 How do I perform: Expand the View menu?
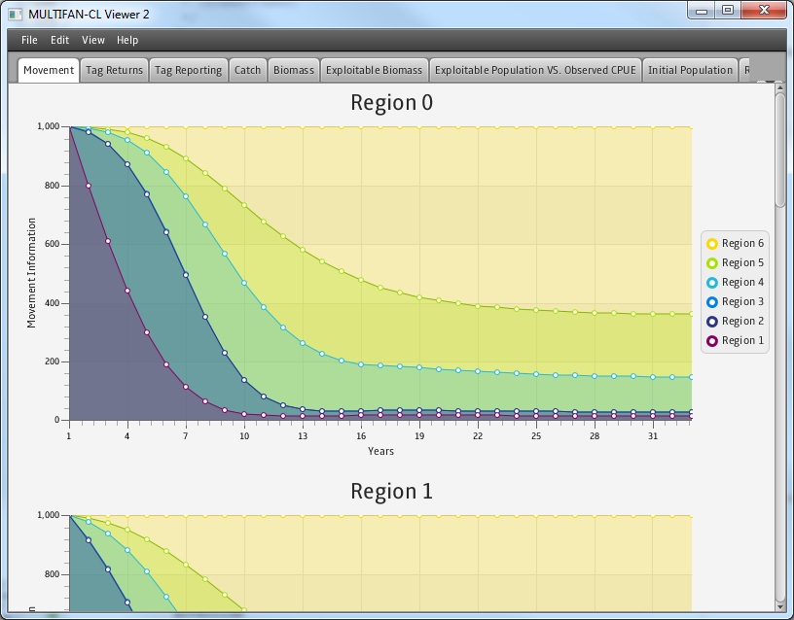click(x=93, y=40)
